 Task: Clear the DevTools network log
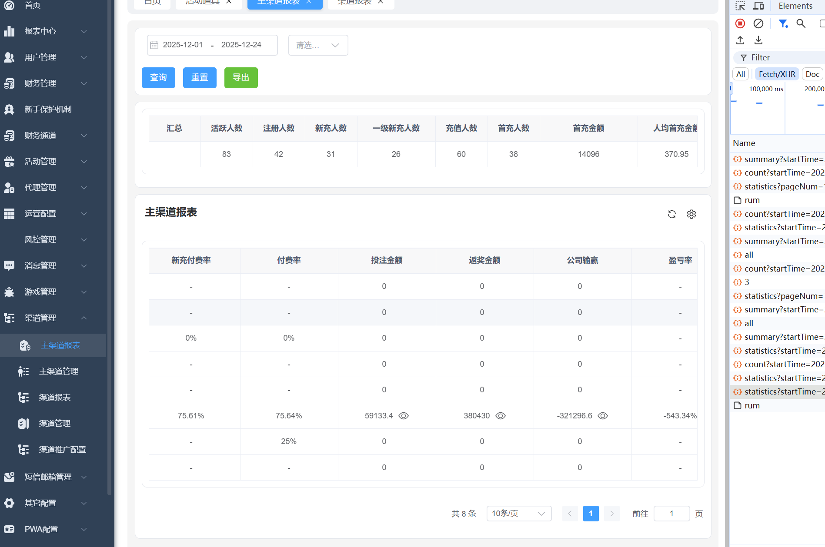tap(758, 23)
